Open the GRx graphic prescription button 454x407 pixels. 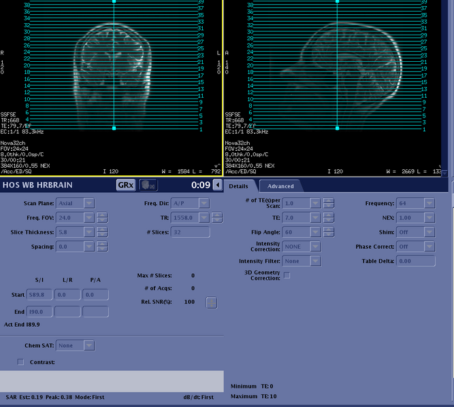tap(126, 185)
